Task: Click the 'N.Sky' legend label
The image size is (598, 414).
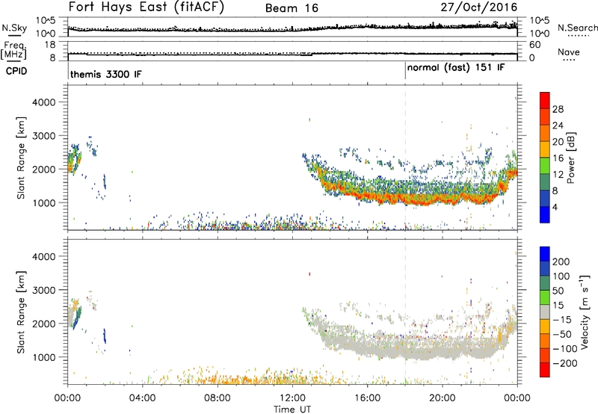Action: click(x=14, y=28)
